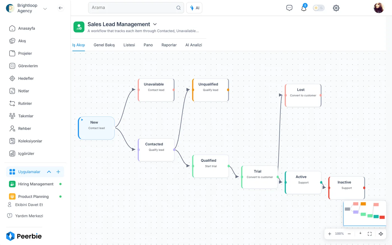
Task: Collapse the Uygulamalar section chevron
Action: pyautogui.click(x=49, y=172)
